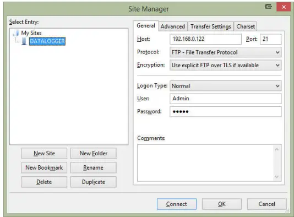Open the Advanced tab
Image resolution: width=294 pixels, height=217 pixels.
click(x=173, y=26)
